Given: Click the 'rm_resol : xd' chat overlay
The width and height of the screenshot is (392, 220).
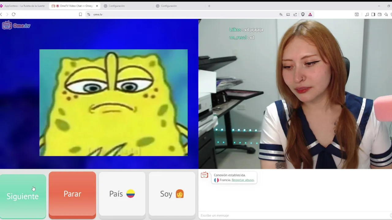Looking at the screenshot, I should [x=242, y=37].
